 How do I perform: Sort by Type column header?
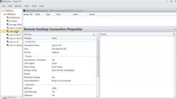pos(48,14)
